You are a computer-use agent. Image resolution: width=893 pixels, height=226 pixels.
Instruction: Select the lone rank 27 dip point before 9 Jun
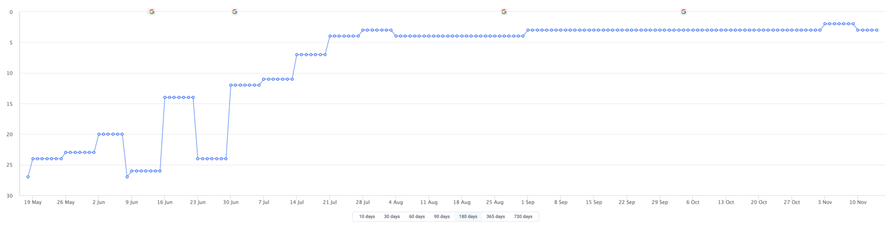point(127,177)
